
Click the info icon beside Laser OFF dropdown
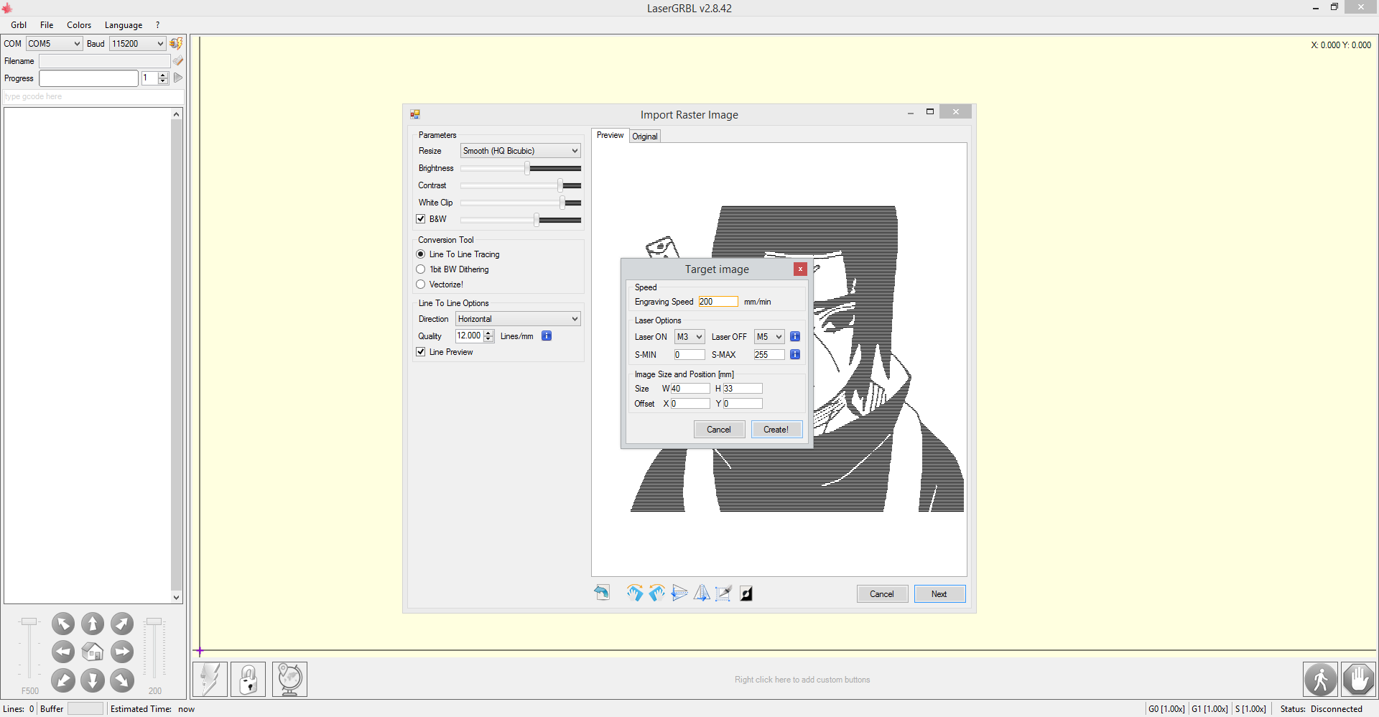tap(795, 336)
